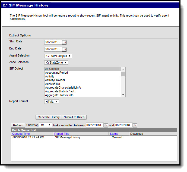Select ActivityProvider in SIF Object list
This screenshot has width=187, height=172.
(83, 80)
